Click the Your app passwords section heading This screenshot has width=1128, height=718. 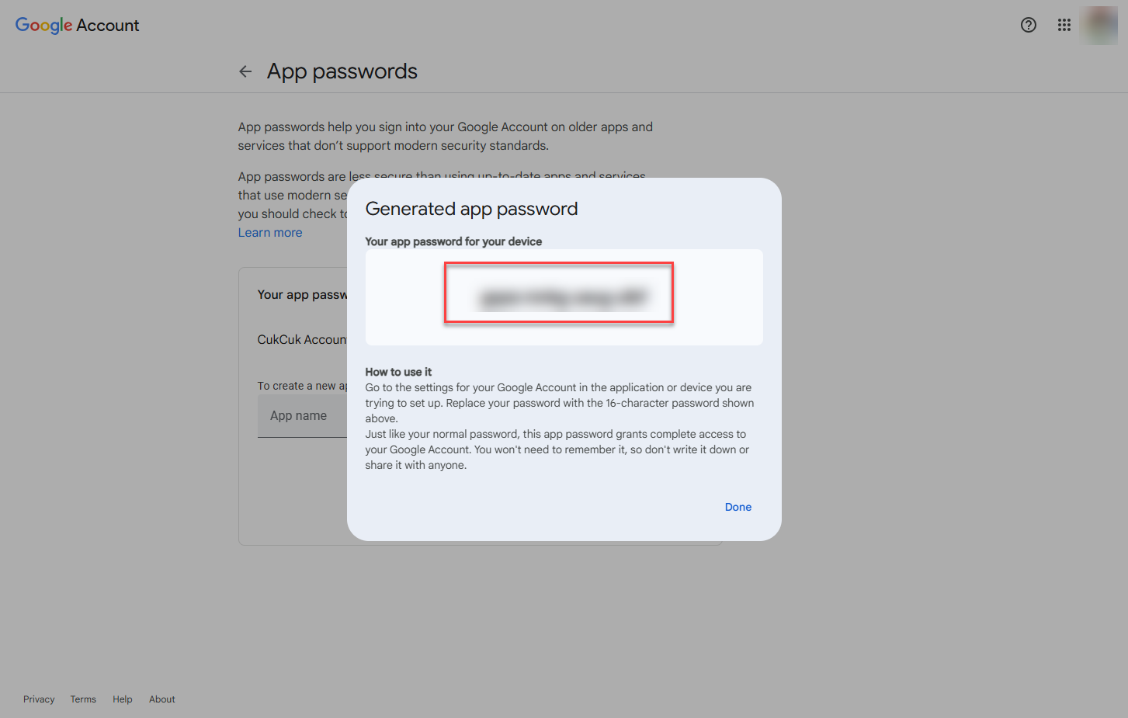click(302, 295)
